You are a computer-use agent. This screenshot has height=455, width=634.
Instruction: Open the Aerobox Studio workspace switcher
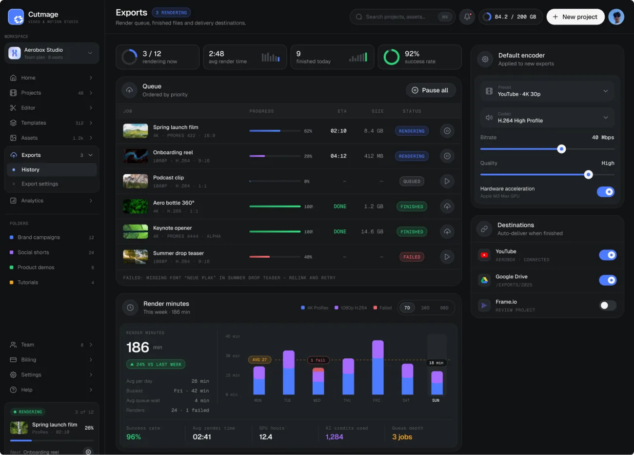[52, 53]
